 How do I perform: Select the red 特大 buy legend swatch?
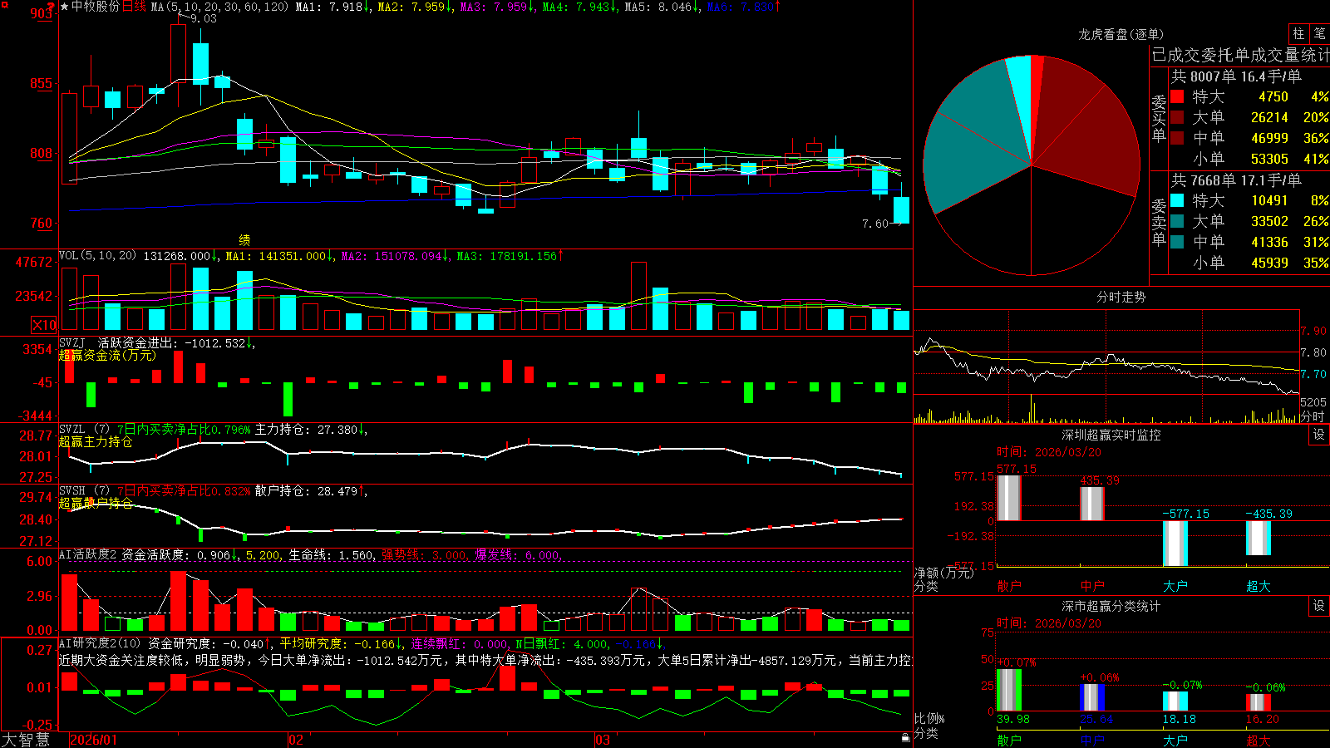[x=1177, y=96]
